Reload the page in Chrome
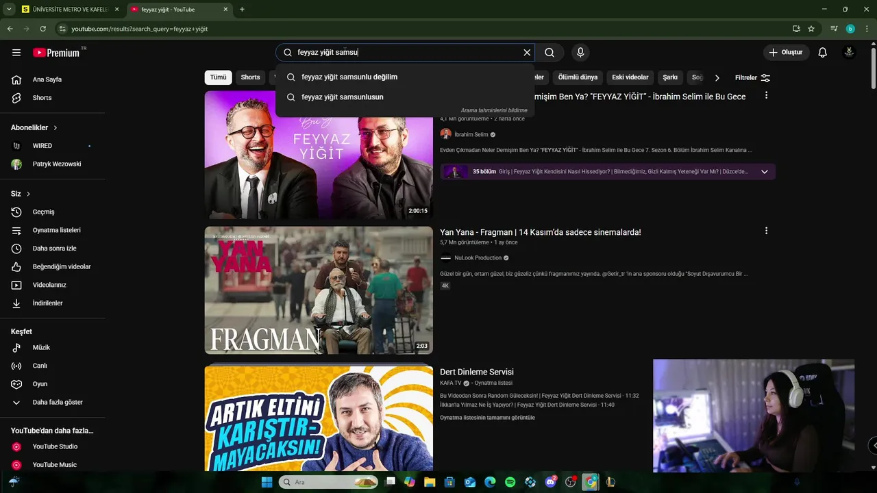 click(x=42, y=29)
